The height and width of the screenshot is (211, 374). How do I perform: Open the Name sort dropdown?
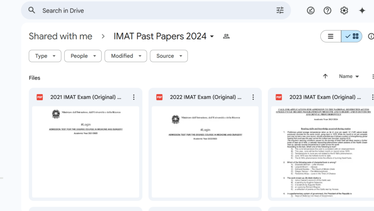coord(349,77)
